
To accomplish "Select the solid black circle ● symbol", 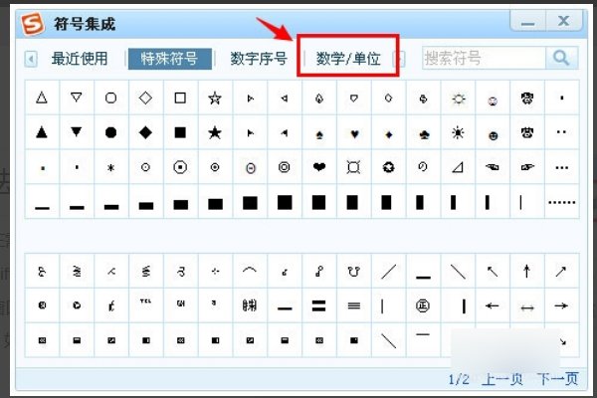I will pyautogui.click(x=111, y=132).
